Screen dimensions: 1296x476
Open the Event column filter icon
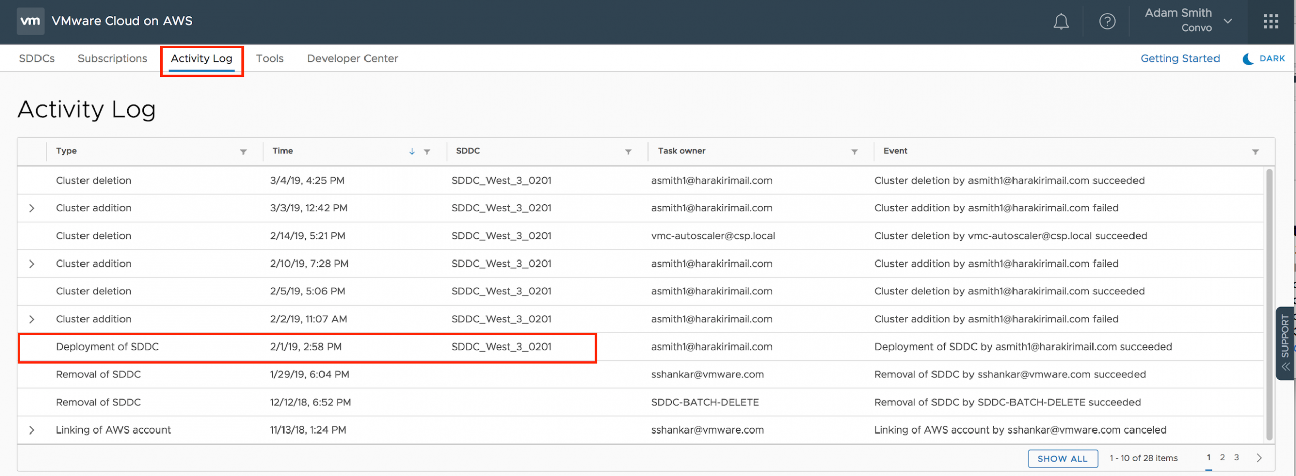[x=1255, y=152]
